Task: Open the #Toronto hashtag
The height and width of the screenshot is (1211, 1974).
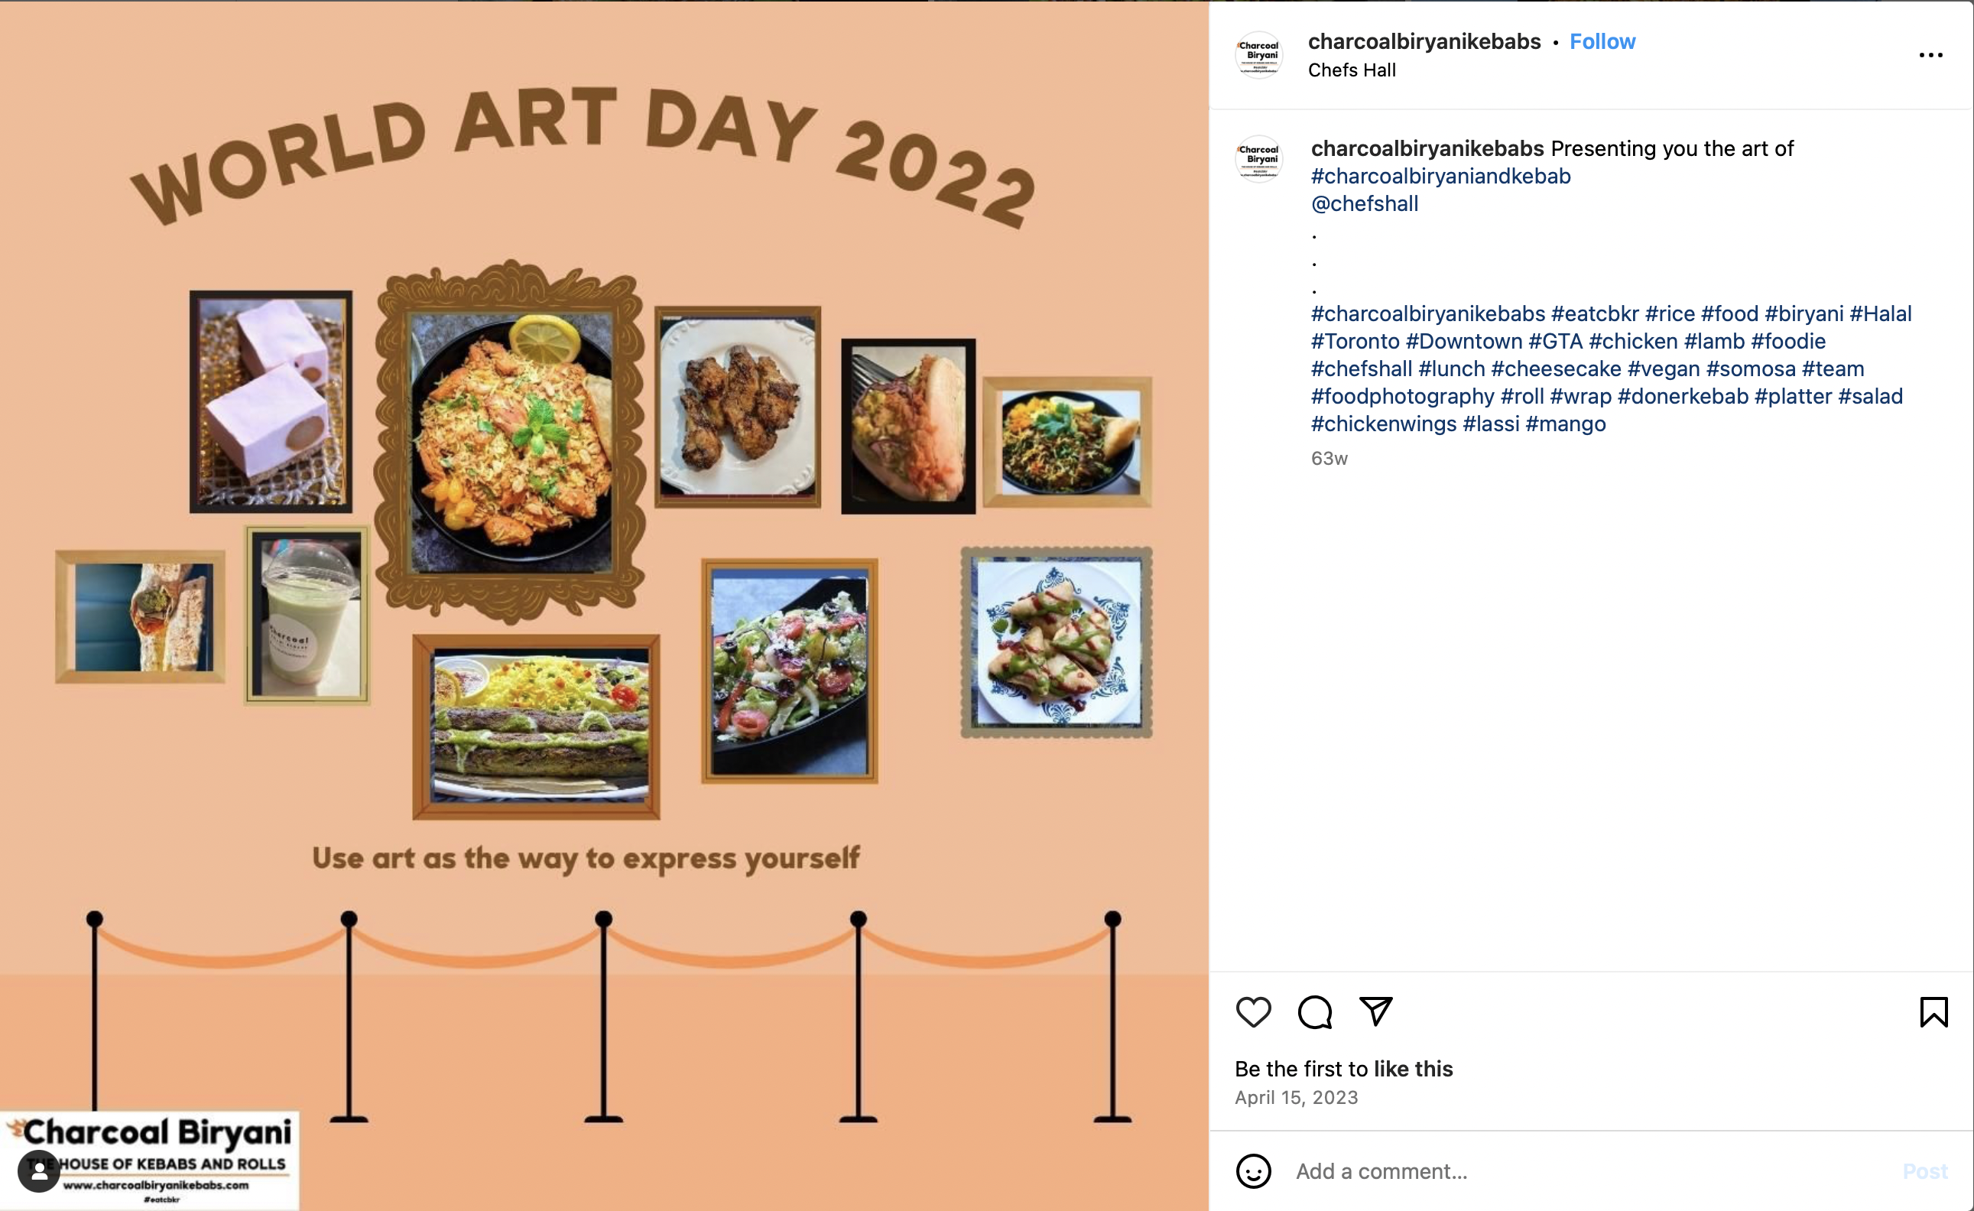Action: 1355,341
